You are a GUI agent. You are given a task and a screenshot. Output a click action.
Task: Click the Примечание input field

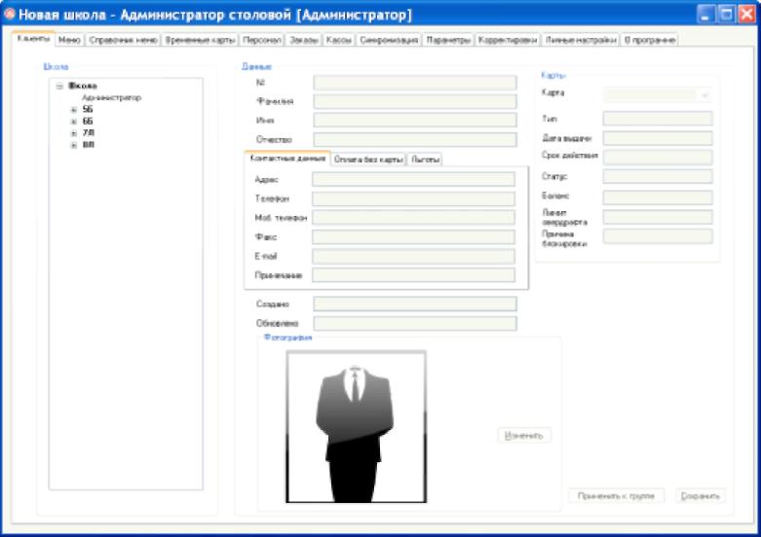click(413, 275)
